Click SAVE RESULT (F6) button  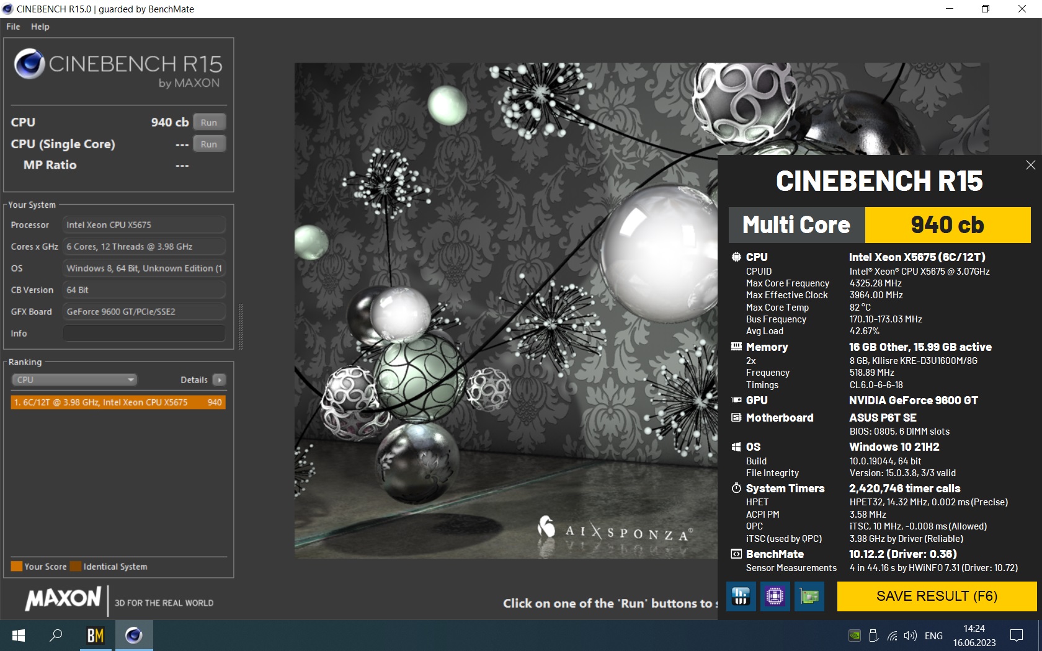tap(937, 596)
